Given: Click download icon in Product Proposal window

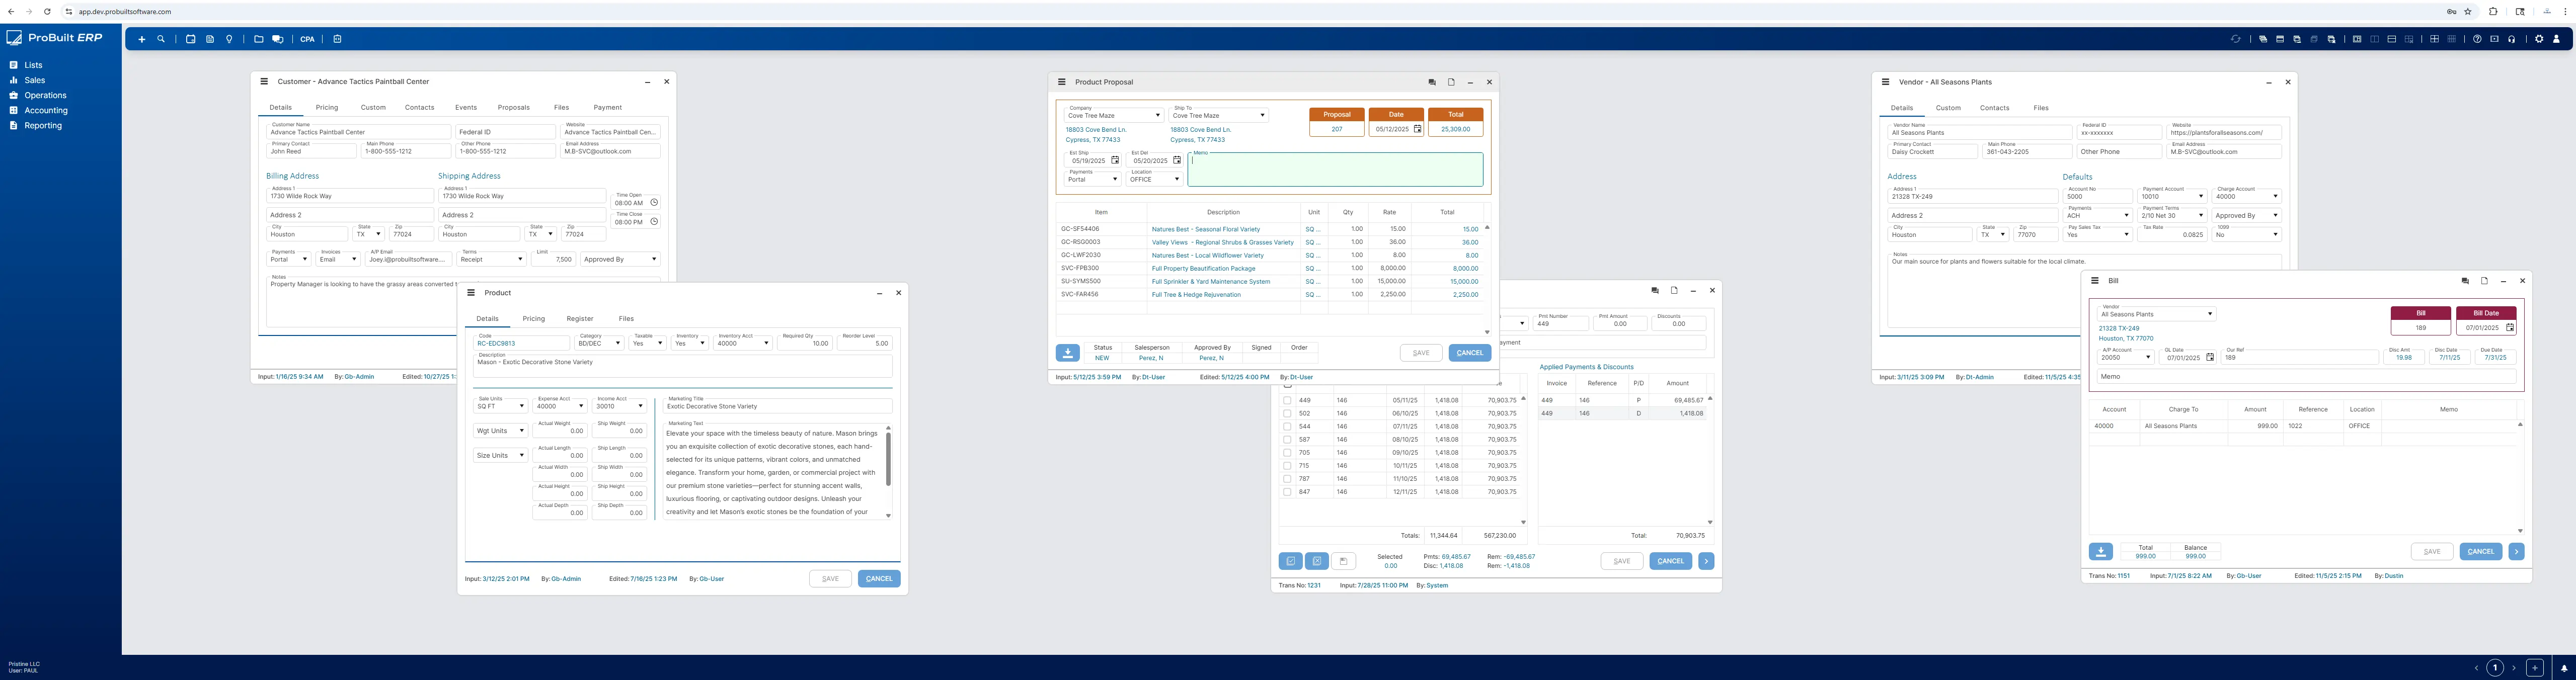Looking at the screenshot, I should tap(1067, 353).
